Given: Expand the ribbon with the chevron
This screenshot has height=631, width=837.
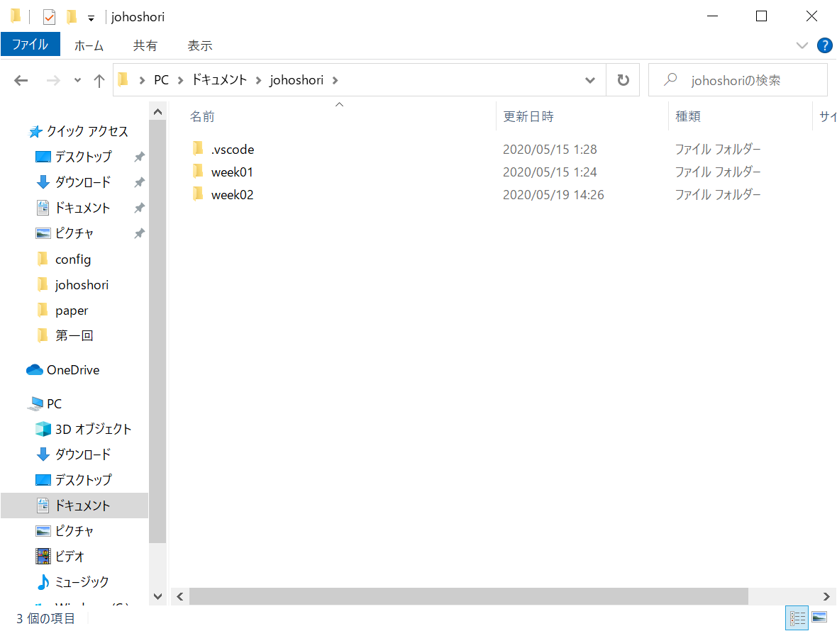Looking at the screenshot, I should coord(802,45).
